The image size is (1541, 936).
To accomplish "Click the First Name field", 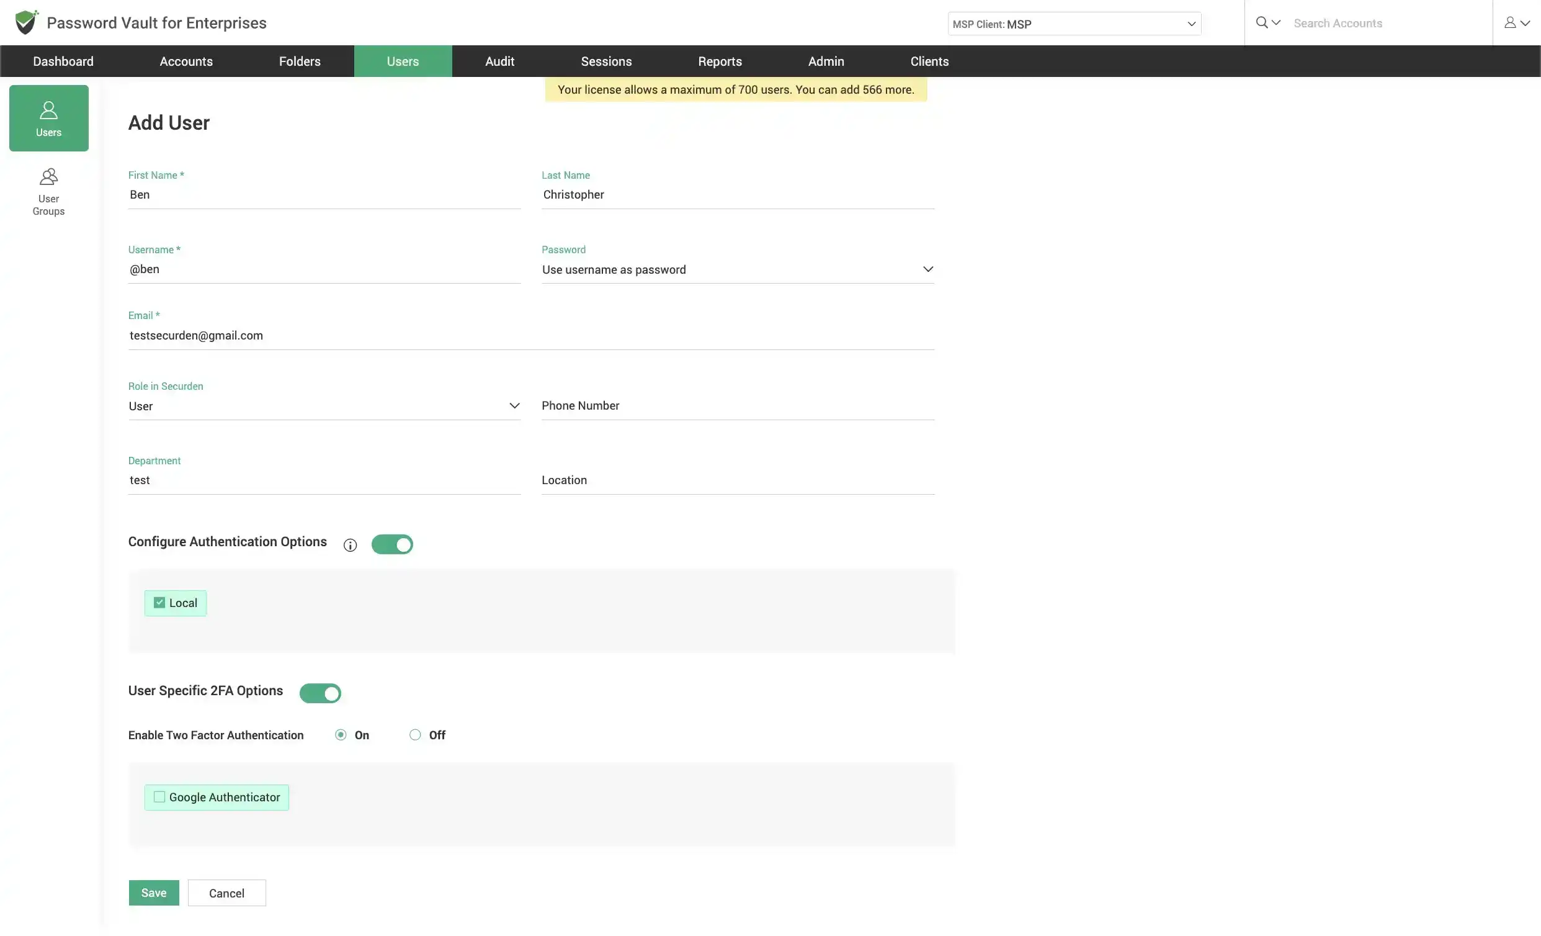I will coord(324,194).
